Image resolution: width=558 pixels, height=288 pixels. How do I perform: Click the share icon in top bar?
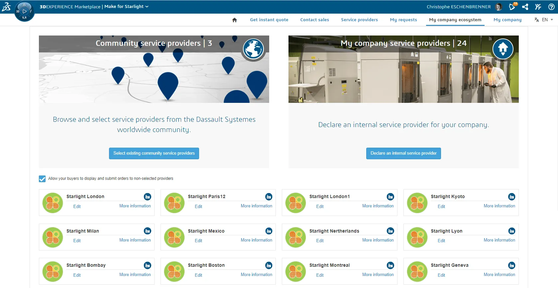click(525, 7)
